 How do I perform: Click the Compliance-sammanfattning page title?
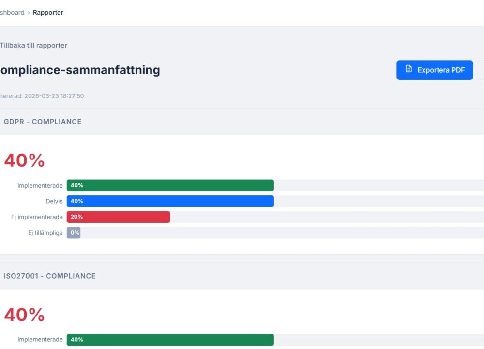(80, 70)
